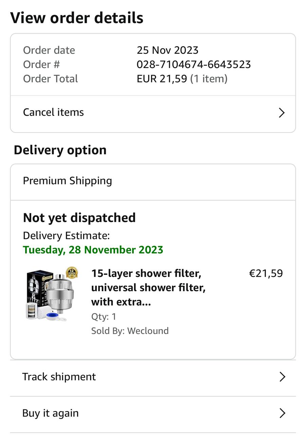This screenshot has height=435, width=306.
Task: Choose the Buy it again label
Action: tap(51, 413)
